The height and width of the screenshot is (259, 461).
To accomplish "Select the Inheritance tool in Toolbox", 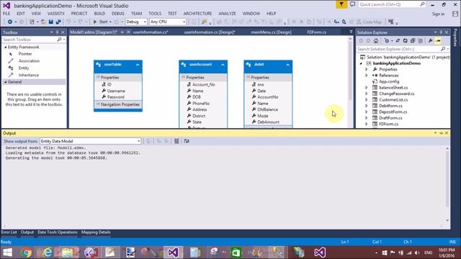I will [28, 75].
